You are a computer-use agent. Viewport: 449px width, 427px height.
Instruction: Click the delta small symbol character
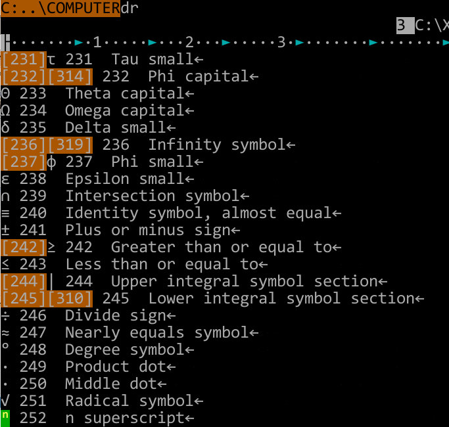pyautogui.click(x=5, y=127)
